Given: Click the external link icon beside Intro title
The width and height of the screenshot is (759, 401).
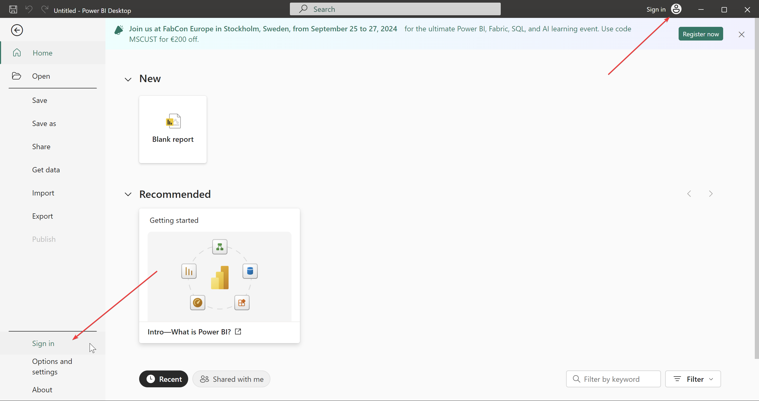Looking at the screenshot, I should click(238, 332).
